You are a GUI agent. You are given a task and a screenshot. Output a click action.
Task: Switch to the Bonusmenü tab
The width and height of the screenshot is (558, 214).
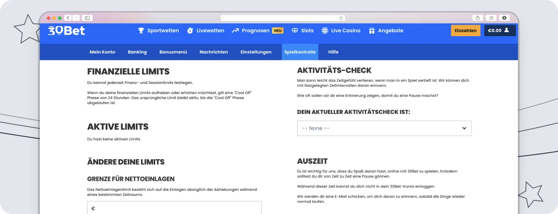point(173,52)
